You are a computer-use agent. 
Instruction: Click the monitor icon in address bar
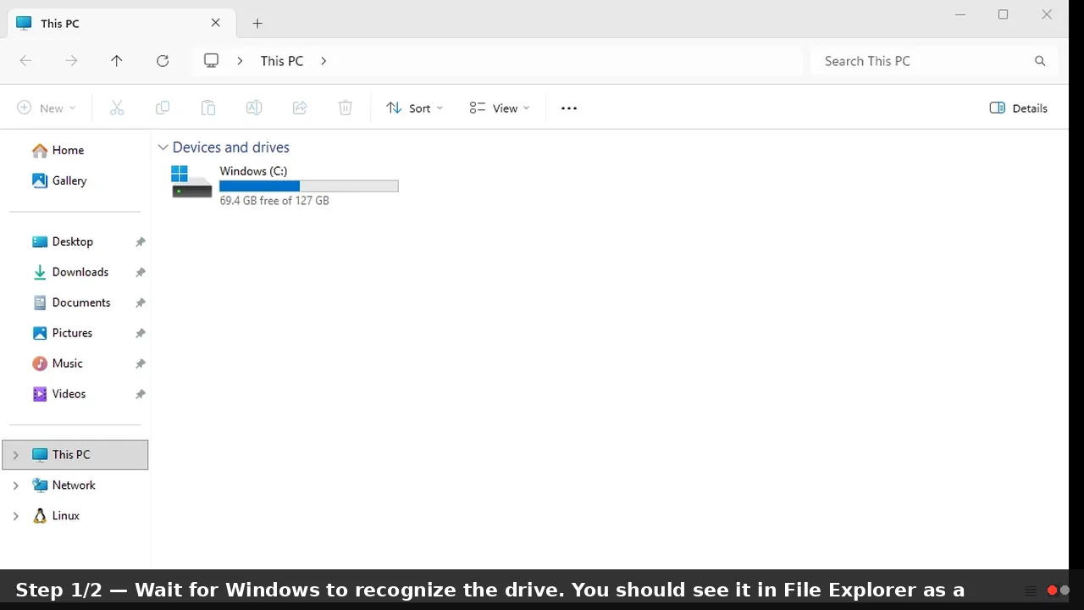click(212, 61)
